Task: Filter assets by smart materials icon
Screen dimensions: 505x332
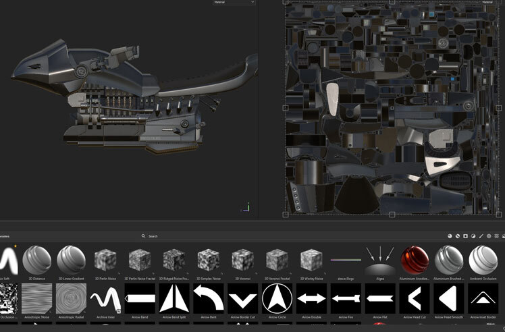Action: (x=457, y=236)
